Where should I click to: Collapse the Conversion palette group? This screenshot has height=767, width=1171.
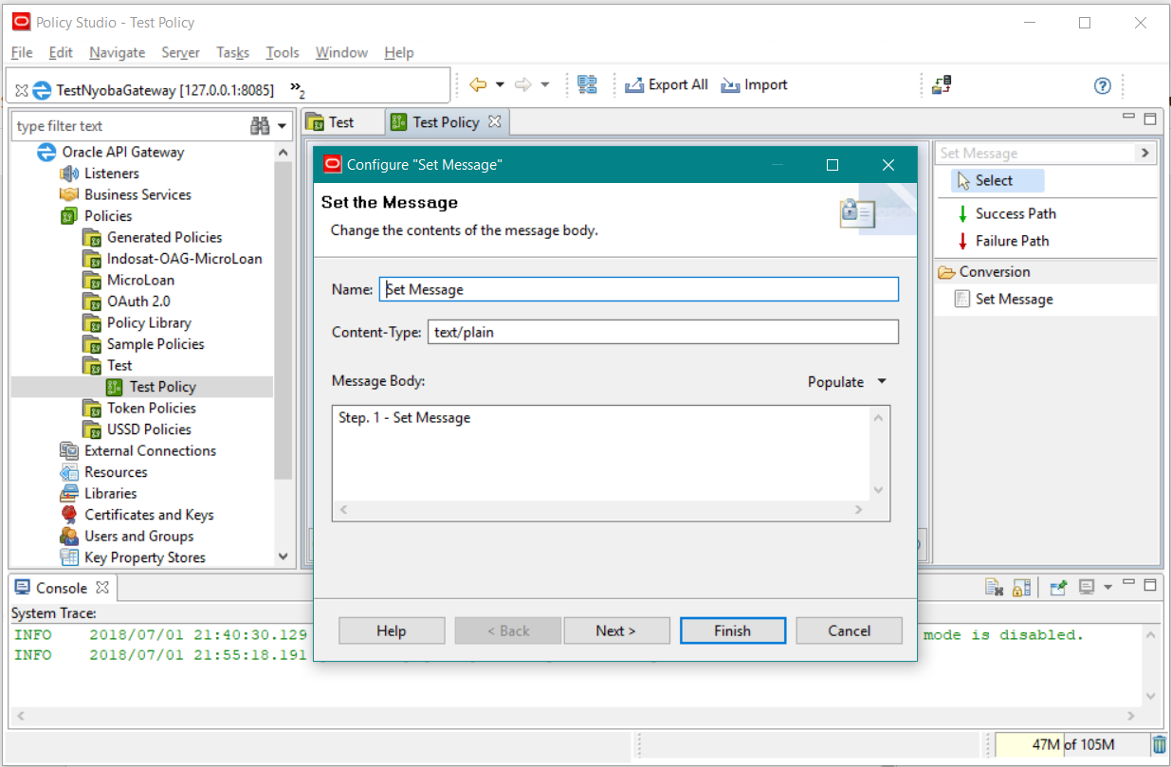pyautogui.click(x=1046, y=272)
